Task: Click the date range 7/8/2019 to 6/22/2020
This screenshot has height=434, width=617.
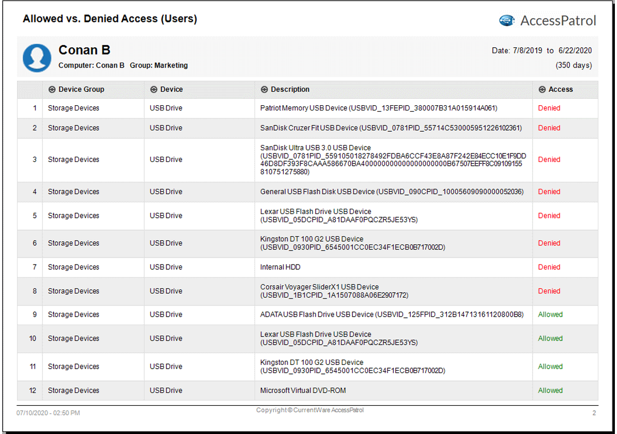Action: point(542,50)
